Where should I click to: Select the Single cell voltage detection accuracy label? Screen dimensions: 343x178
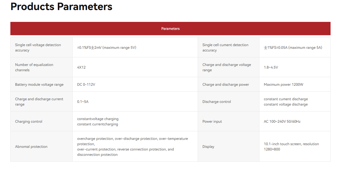pos(38,48)
